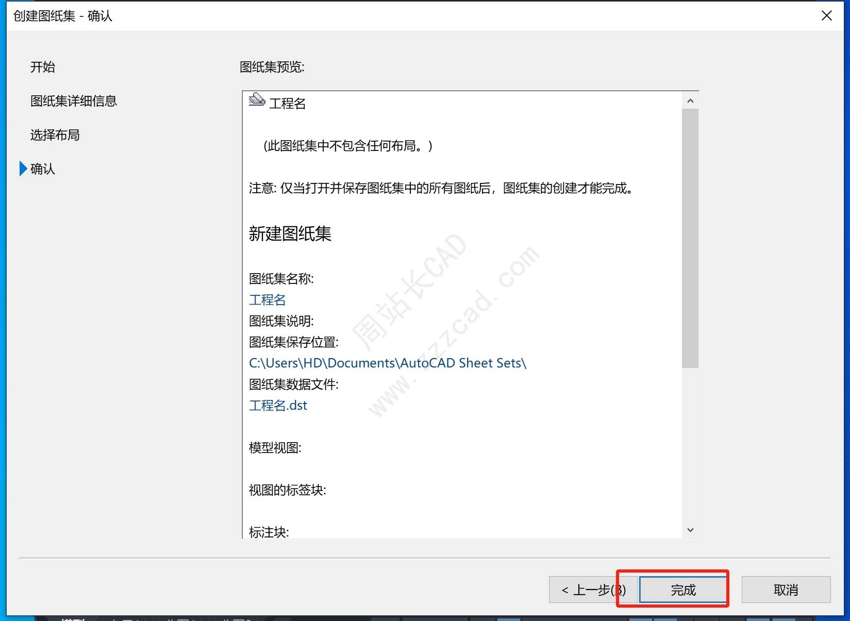The image size is (850, 621).
Task: Click the dialog title 创建图纸集 - 确认
Action: [x=63, y=16]
